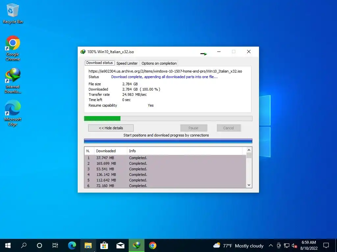The width and height of the screenshot is (337, 252).
Task: Open Task View on taskbar
Action: point(55,245)
